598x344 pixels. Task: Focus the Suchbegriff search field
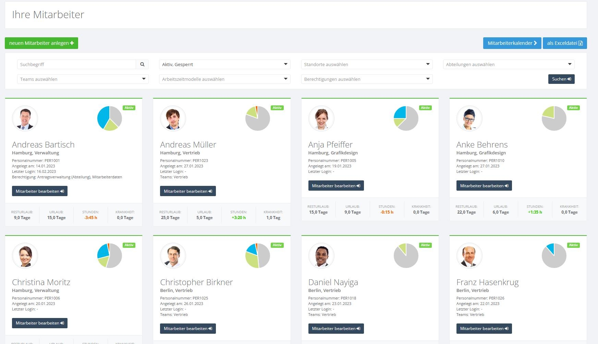[x=77, y=64]
